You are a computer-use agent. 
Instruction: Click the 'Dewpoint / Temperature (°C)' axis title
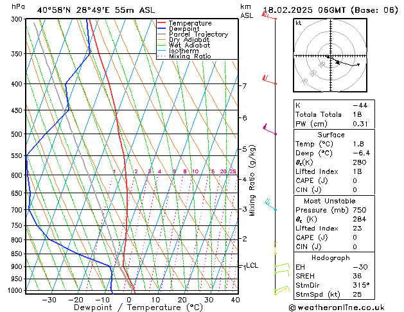tap(138, 308)
